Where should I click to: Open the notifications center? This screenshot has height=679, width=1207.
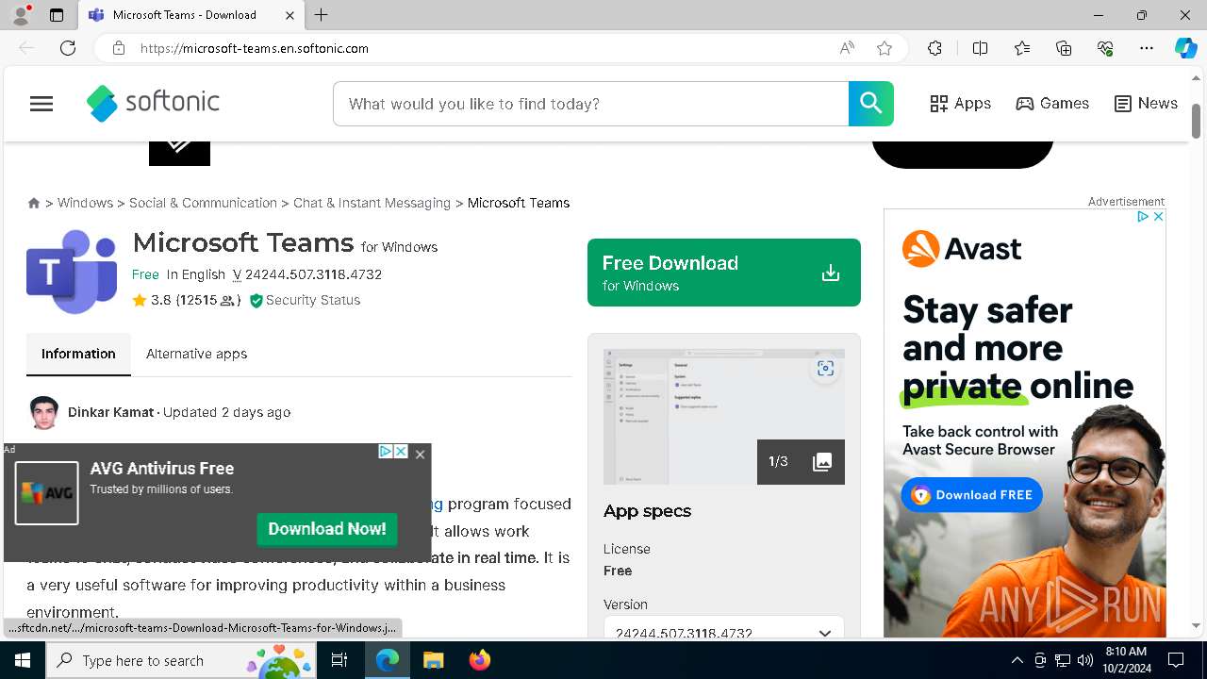point(1176,660)
